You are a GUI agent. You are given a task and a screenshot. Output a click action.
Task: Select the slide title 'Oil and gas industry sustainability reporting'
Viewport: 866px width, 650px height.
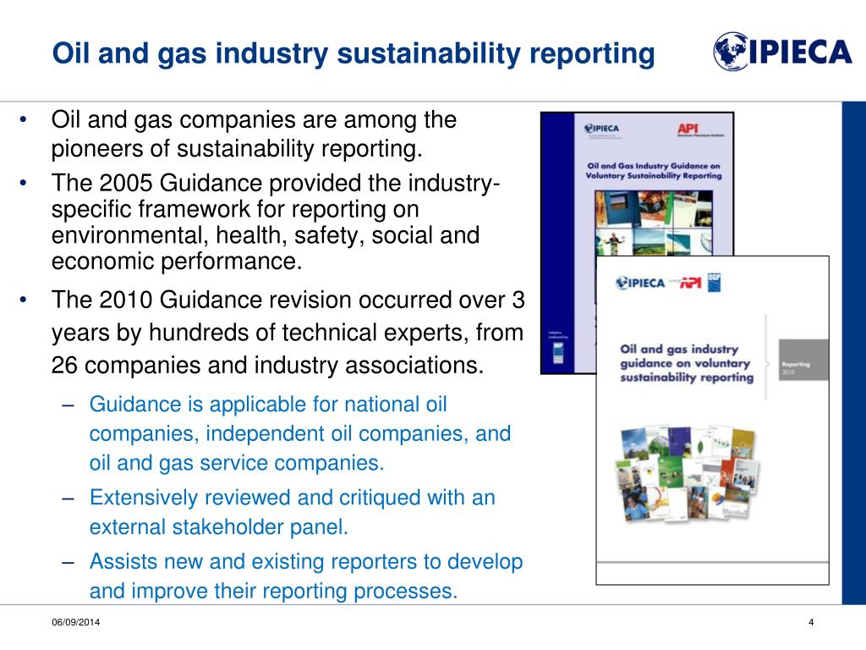click(354, 53)
